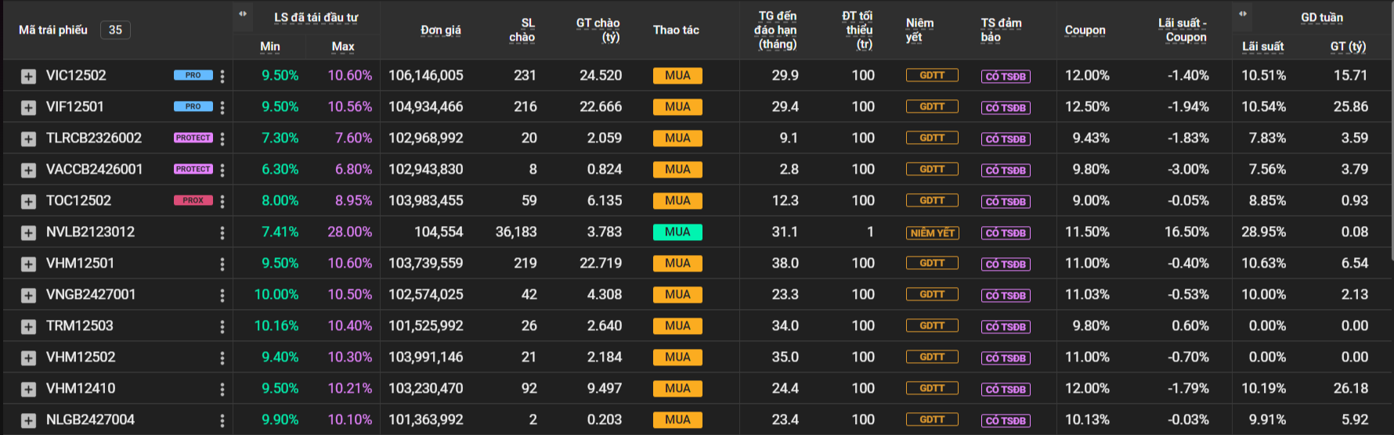The image size is (1394, 435).
Task: Click the NIÊM YẾT tag for NVLB2123012
Action: click(x=932, y=232)
